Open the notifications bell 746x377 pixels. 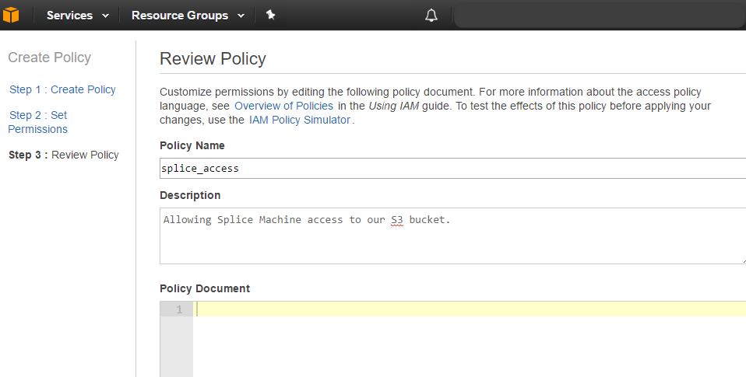[431, 16]
